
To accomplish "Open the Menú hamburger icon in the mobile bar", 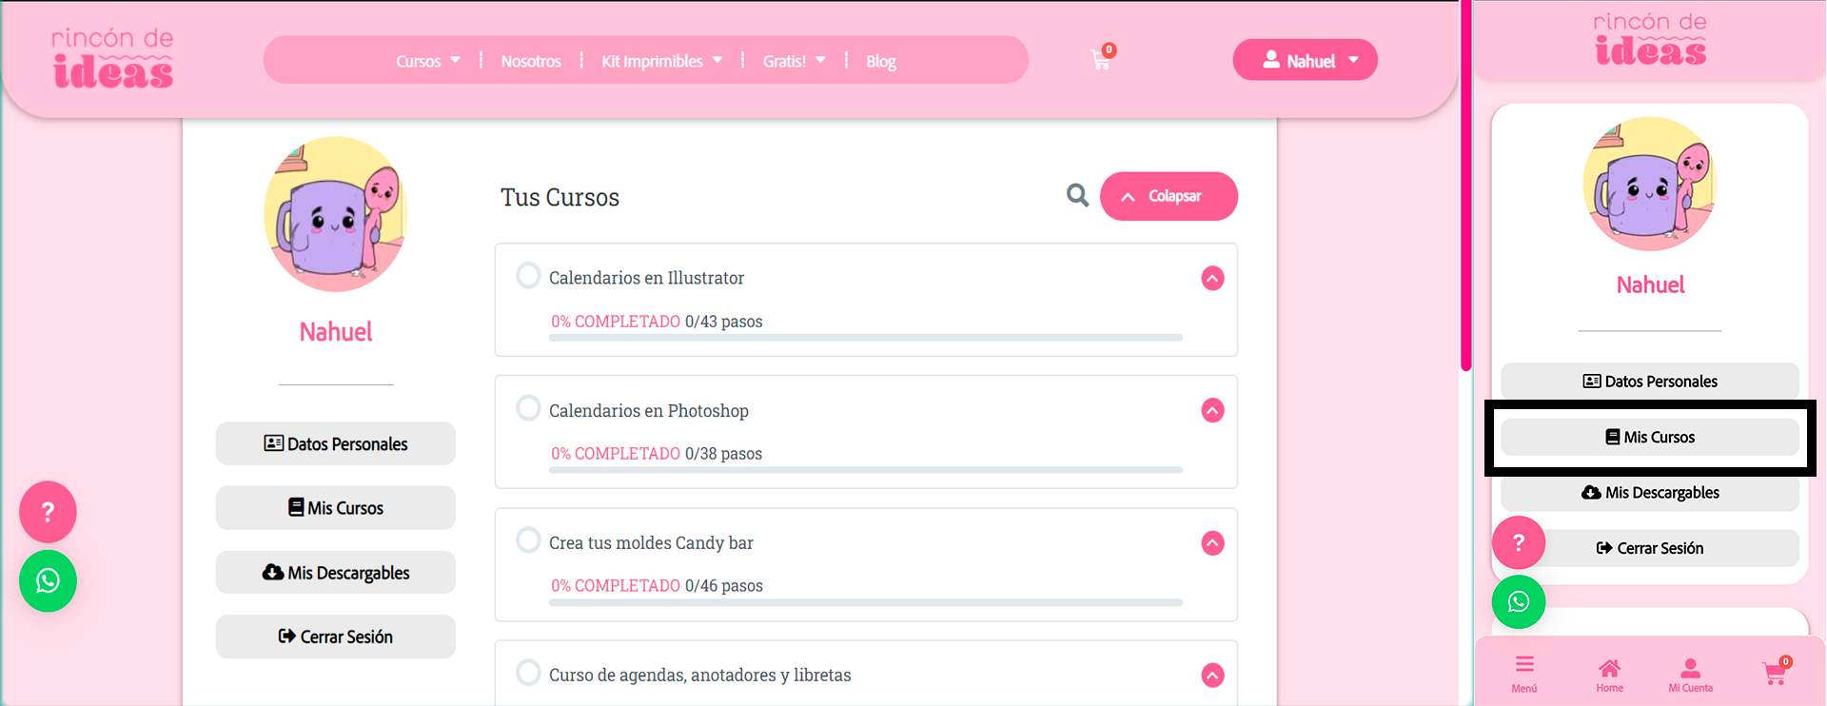I will 1524,673.
